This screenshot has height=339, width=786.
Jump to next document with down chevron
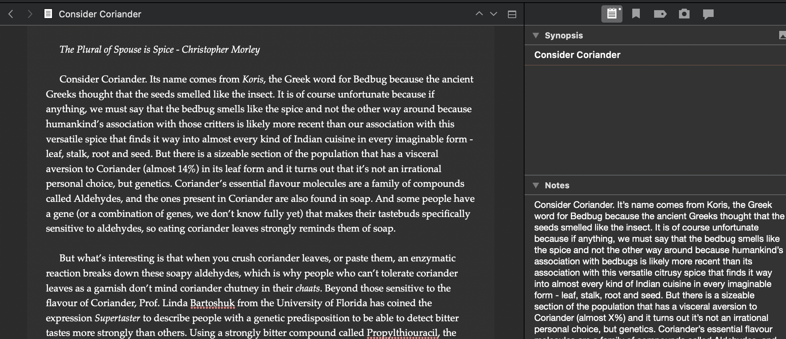[494, 14]
